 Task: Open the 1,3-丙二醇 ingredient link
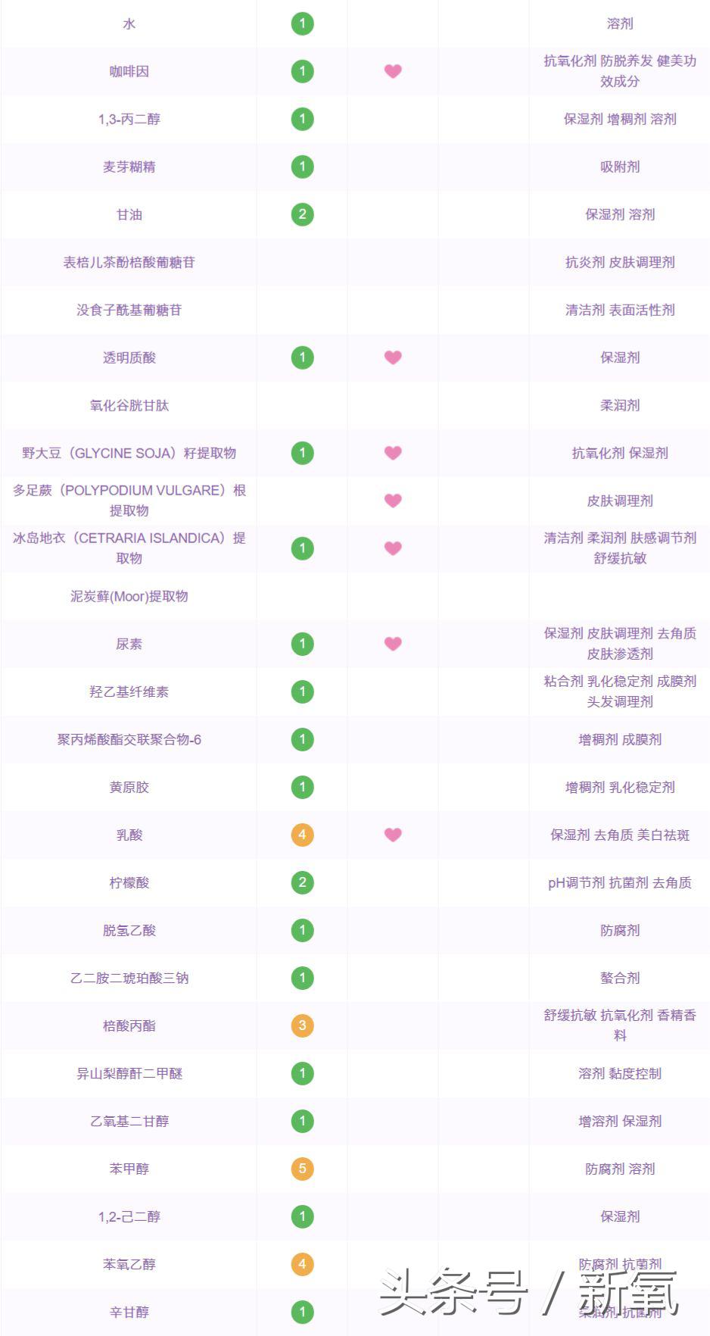[129, 119]
